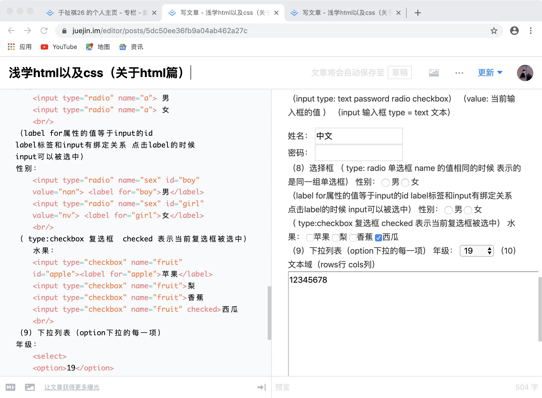Click into the 密码 password input field
This screenshot has height=398, width=542.
click(x=358, y=153)
